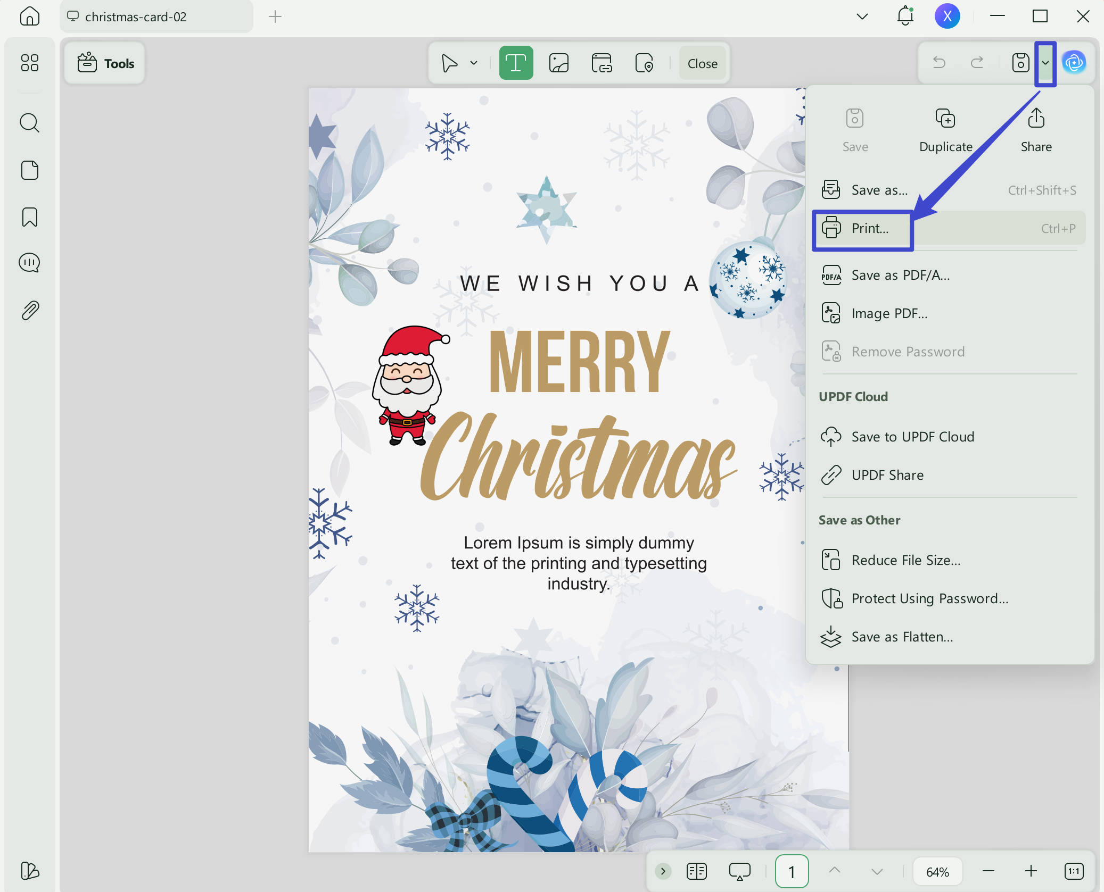Edit the page number field
Screen dimensions: 1104x892
point(792,871)
